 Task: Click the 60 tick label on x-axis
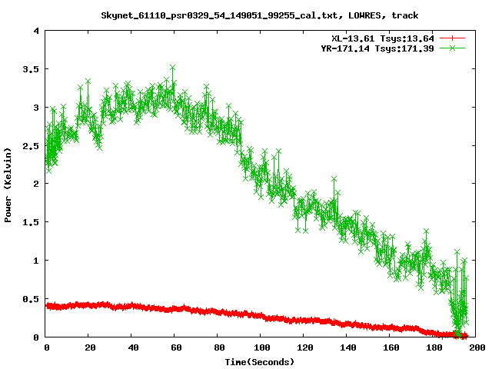click(175, 348)
